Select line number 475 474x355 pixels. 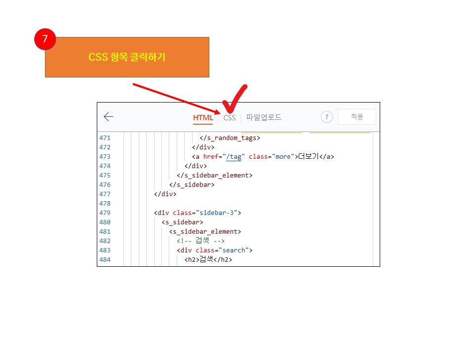105,176
